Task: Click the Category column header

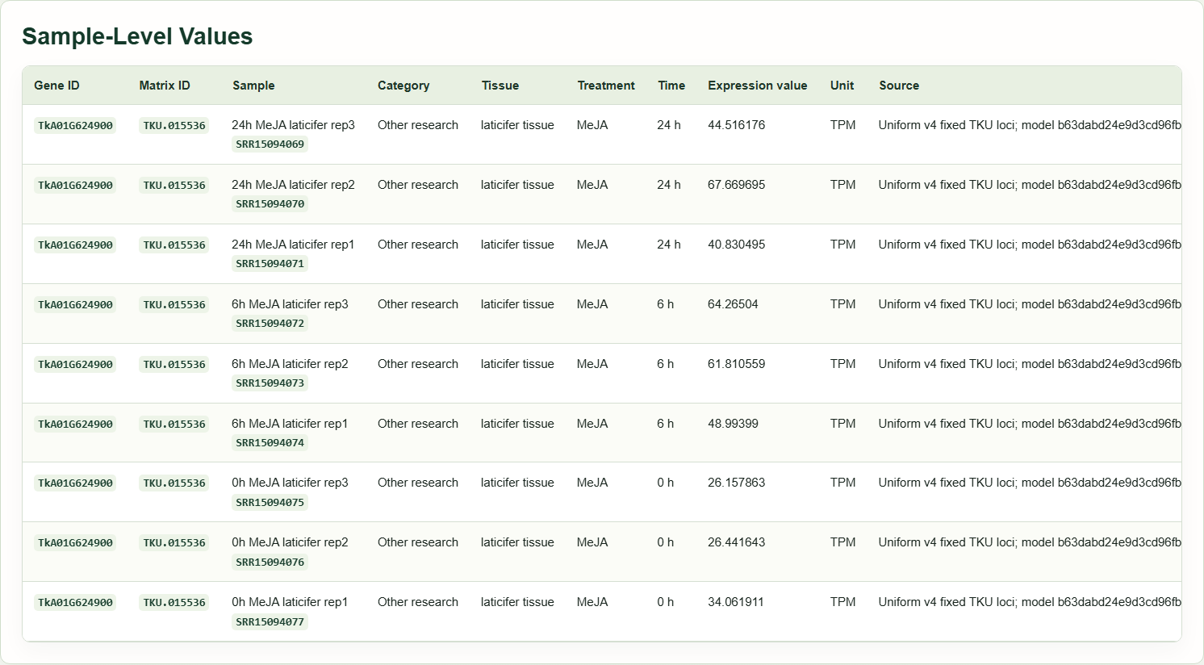Action: pyautogui.click(x=403, y=86)
